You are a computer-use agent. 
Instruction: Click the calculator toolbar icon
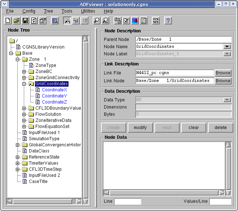(144, 20)
